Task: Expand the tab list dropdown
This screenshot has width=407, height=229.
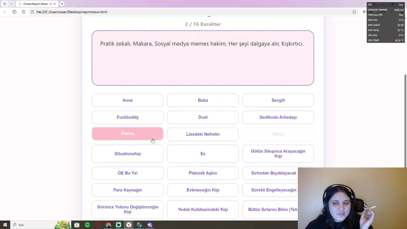Action: point(11,4)
